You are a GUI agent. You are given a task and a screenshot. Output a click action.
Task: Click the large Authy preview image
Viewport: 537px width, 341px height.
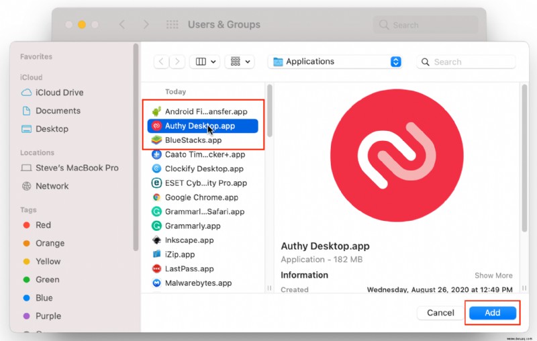[397, 156]
